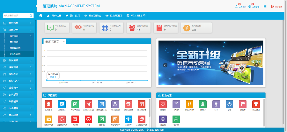Open the green pencil-edit keyword reply icon
The width and height of the screenshot is (287, 132).
pos(75,104)
